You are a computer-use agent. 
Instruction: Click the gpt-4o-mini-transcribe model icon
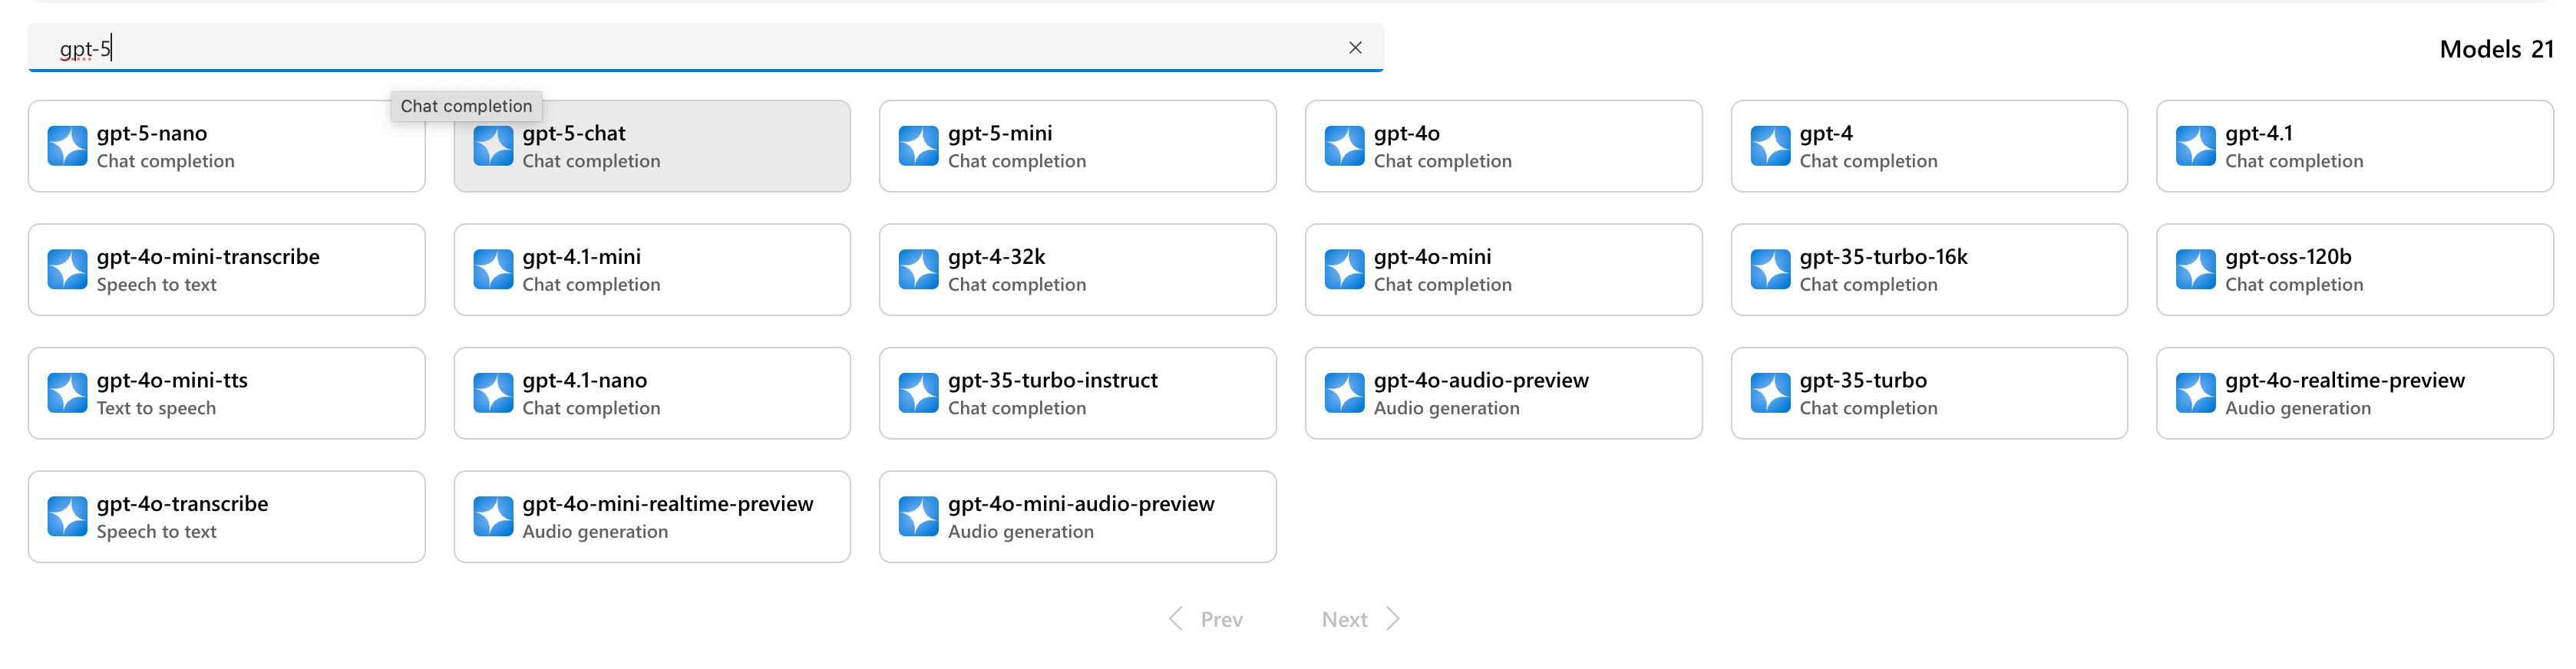[68, 270]
